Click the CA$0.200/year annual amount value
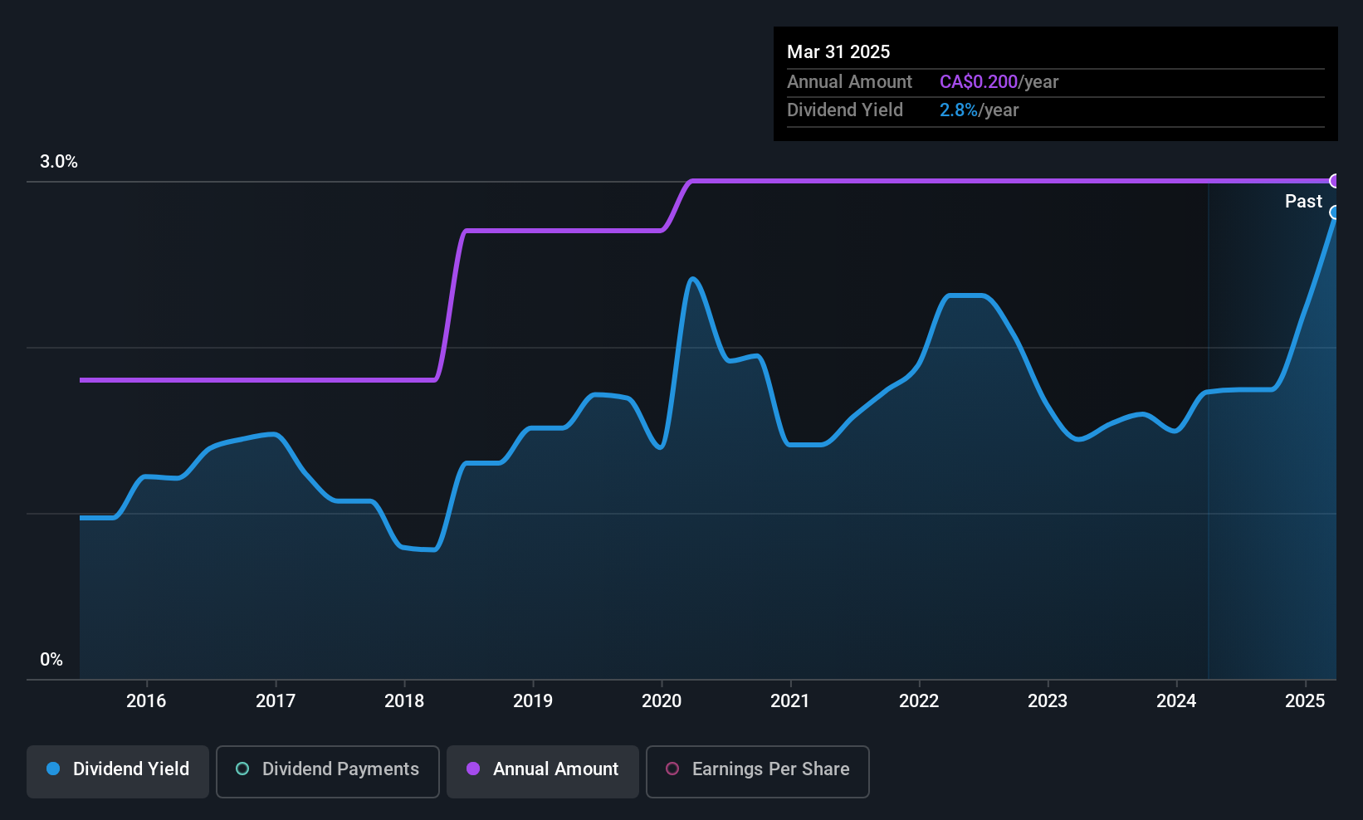1363x820 pixels. click(x=999, y=82)
